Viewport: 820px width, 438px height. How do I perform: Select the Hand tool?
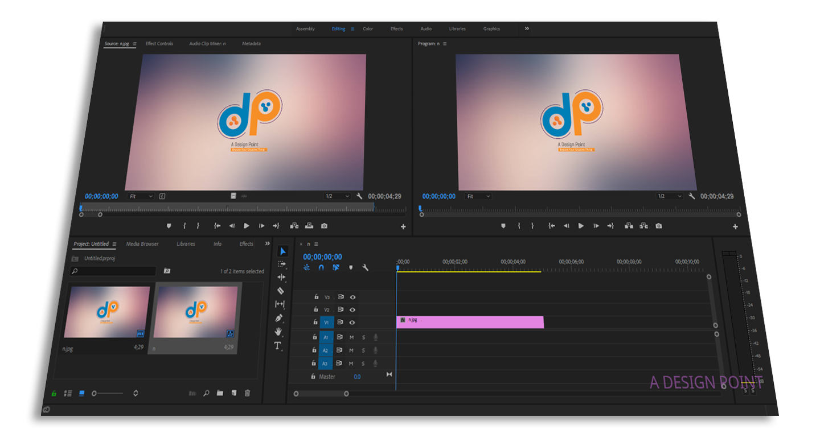pyautogui.click(x=278, y=331)
